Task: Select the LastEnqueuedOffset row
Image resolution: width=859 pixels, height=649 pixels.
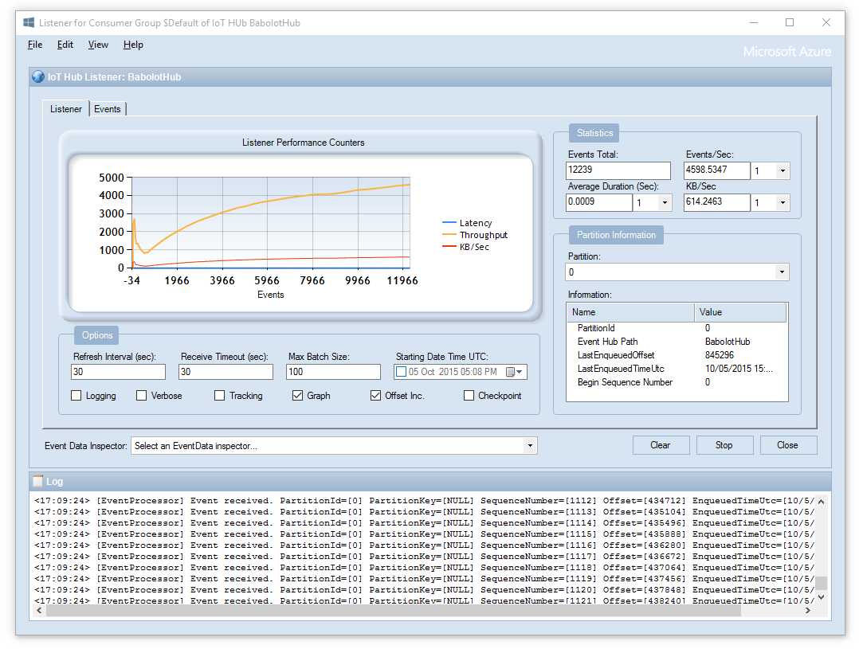Action: point(677,355)
